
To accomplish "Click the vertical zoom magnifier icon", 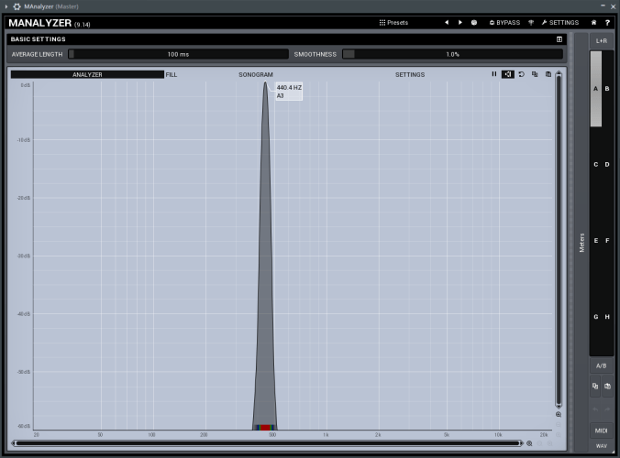I will (559, 414).
